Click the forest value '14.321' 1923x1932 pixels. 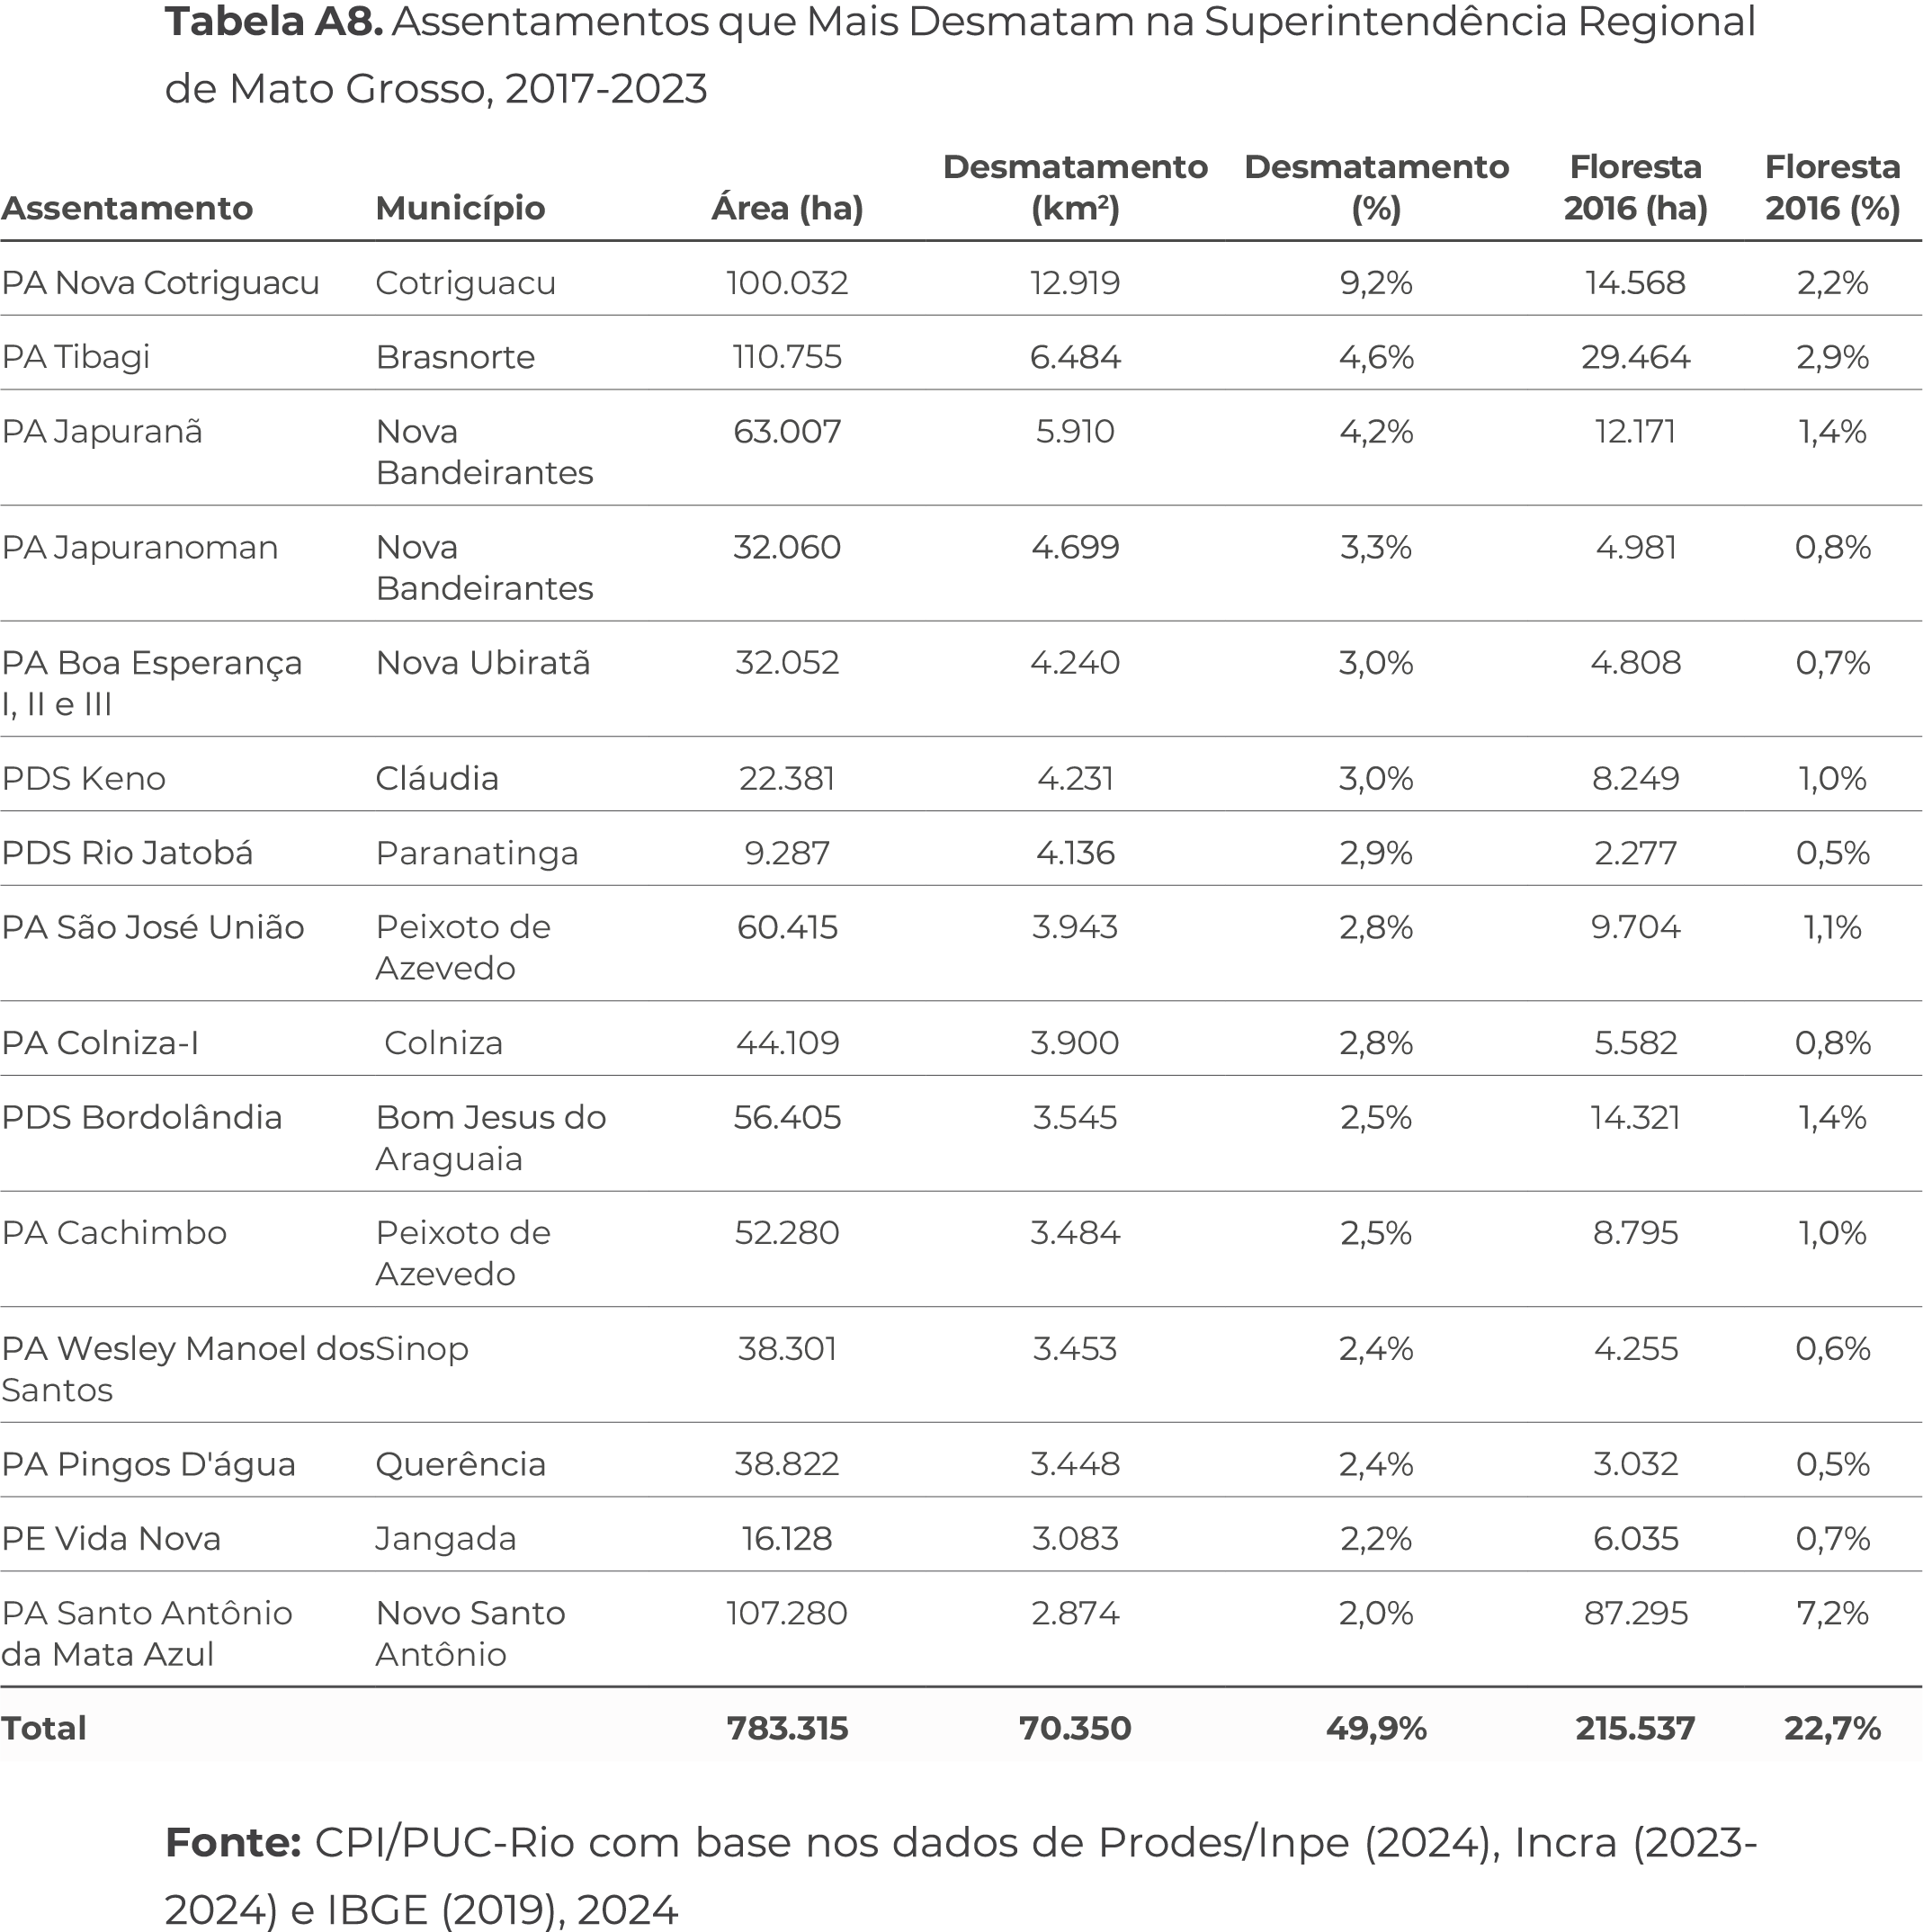click(1635, 1118)
